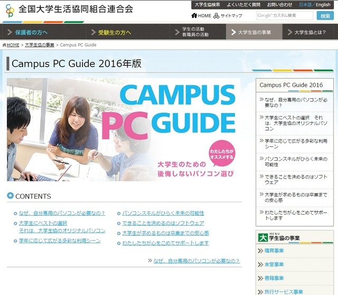Open contents link 大学生が求めるものは卒業までの安心感
Image resolution: width=338 pixels, height=295 pixels.
165,233
